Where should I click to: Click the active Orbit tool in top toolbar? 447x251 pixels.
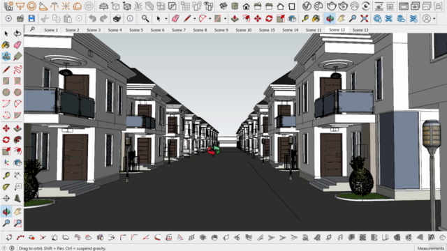pyautogui.click(x=330, y=19)
